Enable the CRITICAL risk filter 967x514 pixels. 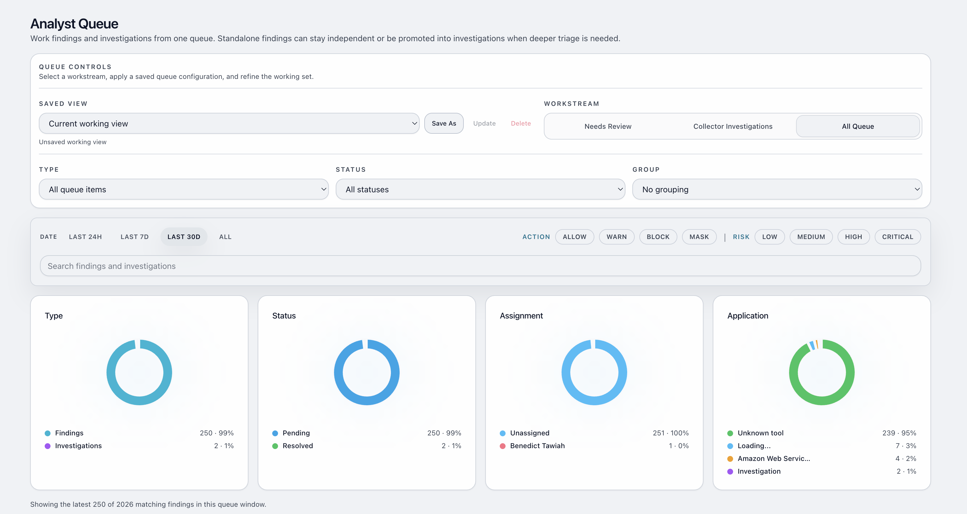pos(897,237)
